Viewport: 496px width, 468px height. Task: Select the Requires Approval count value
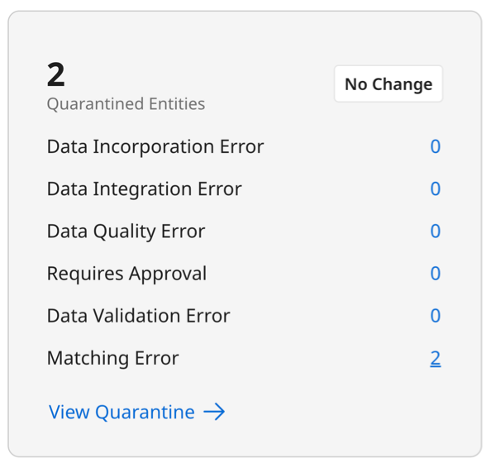coord(435,274)
